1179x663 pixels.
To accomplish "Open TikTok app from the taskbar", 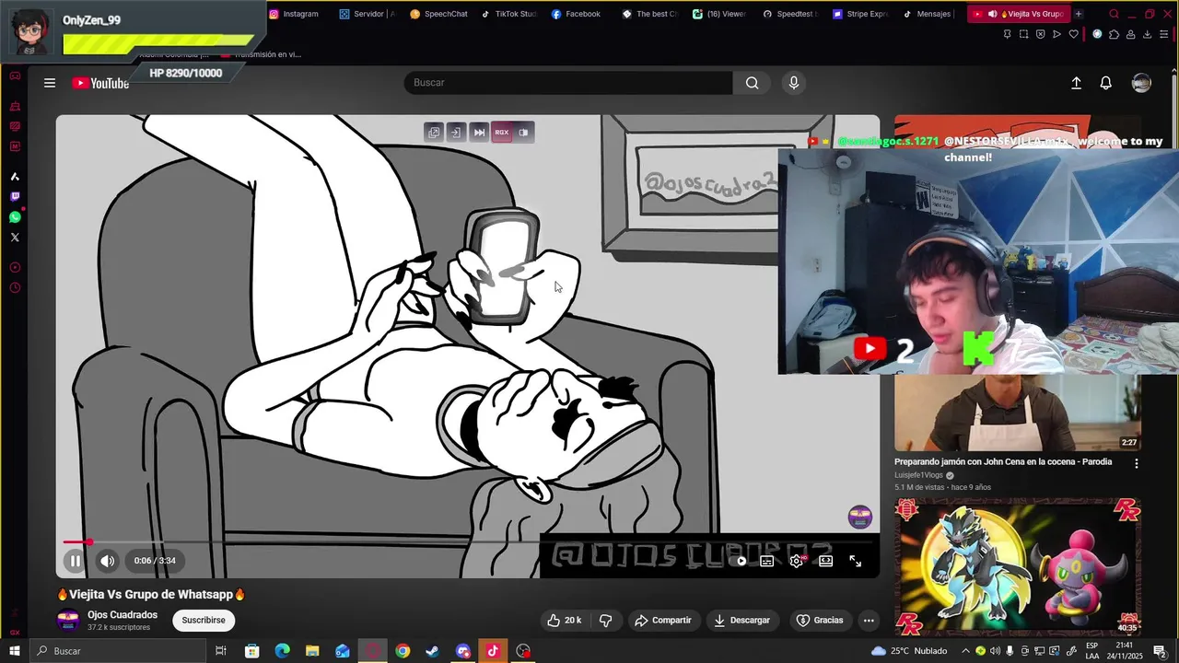I will click(x=493, y=651).
